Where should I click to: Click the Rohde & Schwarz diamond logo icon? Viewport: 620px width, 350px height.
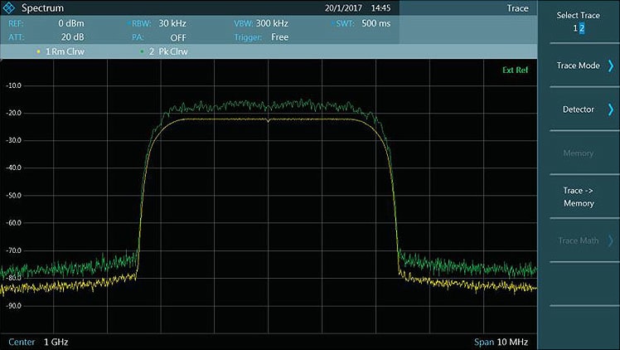point(8,7)
